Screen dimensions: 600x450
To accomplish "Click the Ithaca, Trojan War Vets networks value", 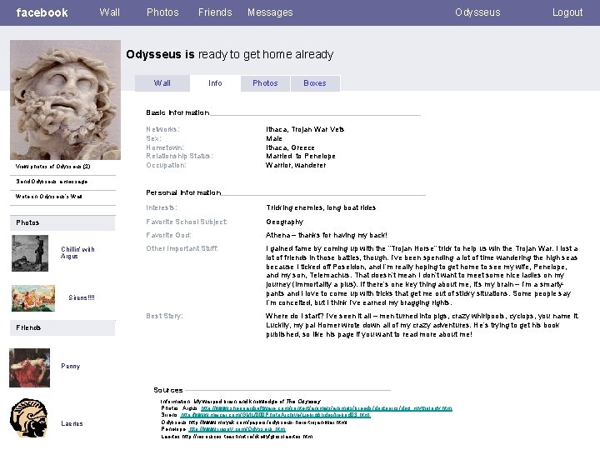I will coord(305,129).
